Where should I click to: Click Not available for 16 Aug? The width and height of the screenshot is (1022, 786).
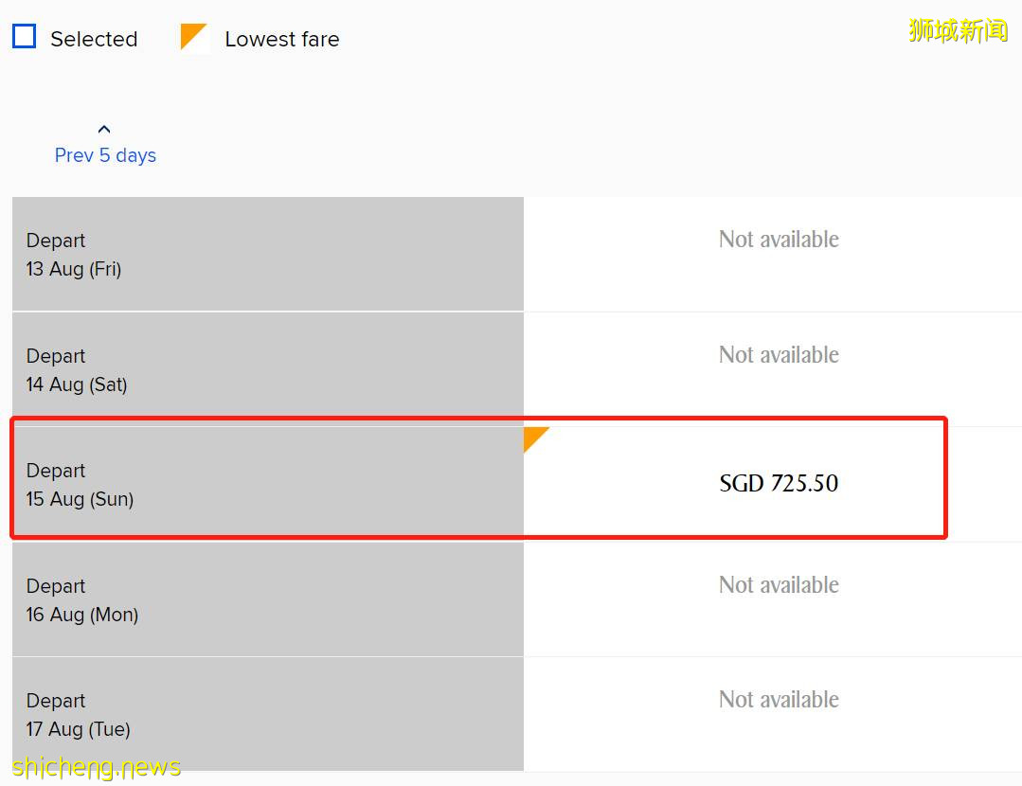pyautogui.click(x=779, y=585)
